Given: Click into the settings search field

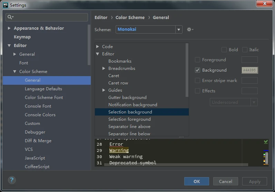Looking at the screenshot, I should pyautogui.click(x=50, y=17).
